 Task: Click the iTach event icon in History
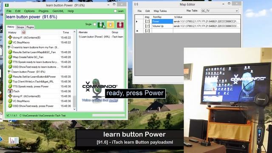[10, 91]
